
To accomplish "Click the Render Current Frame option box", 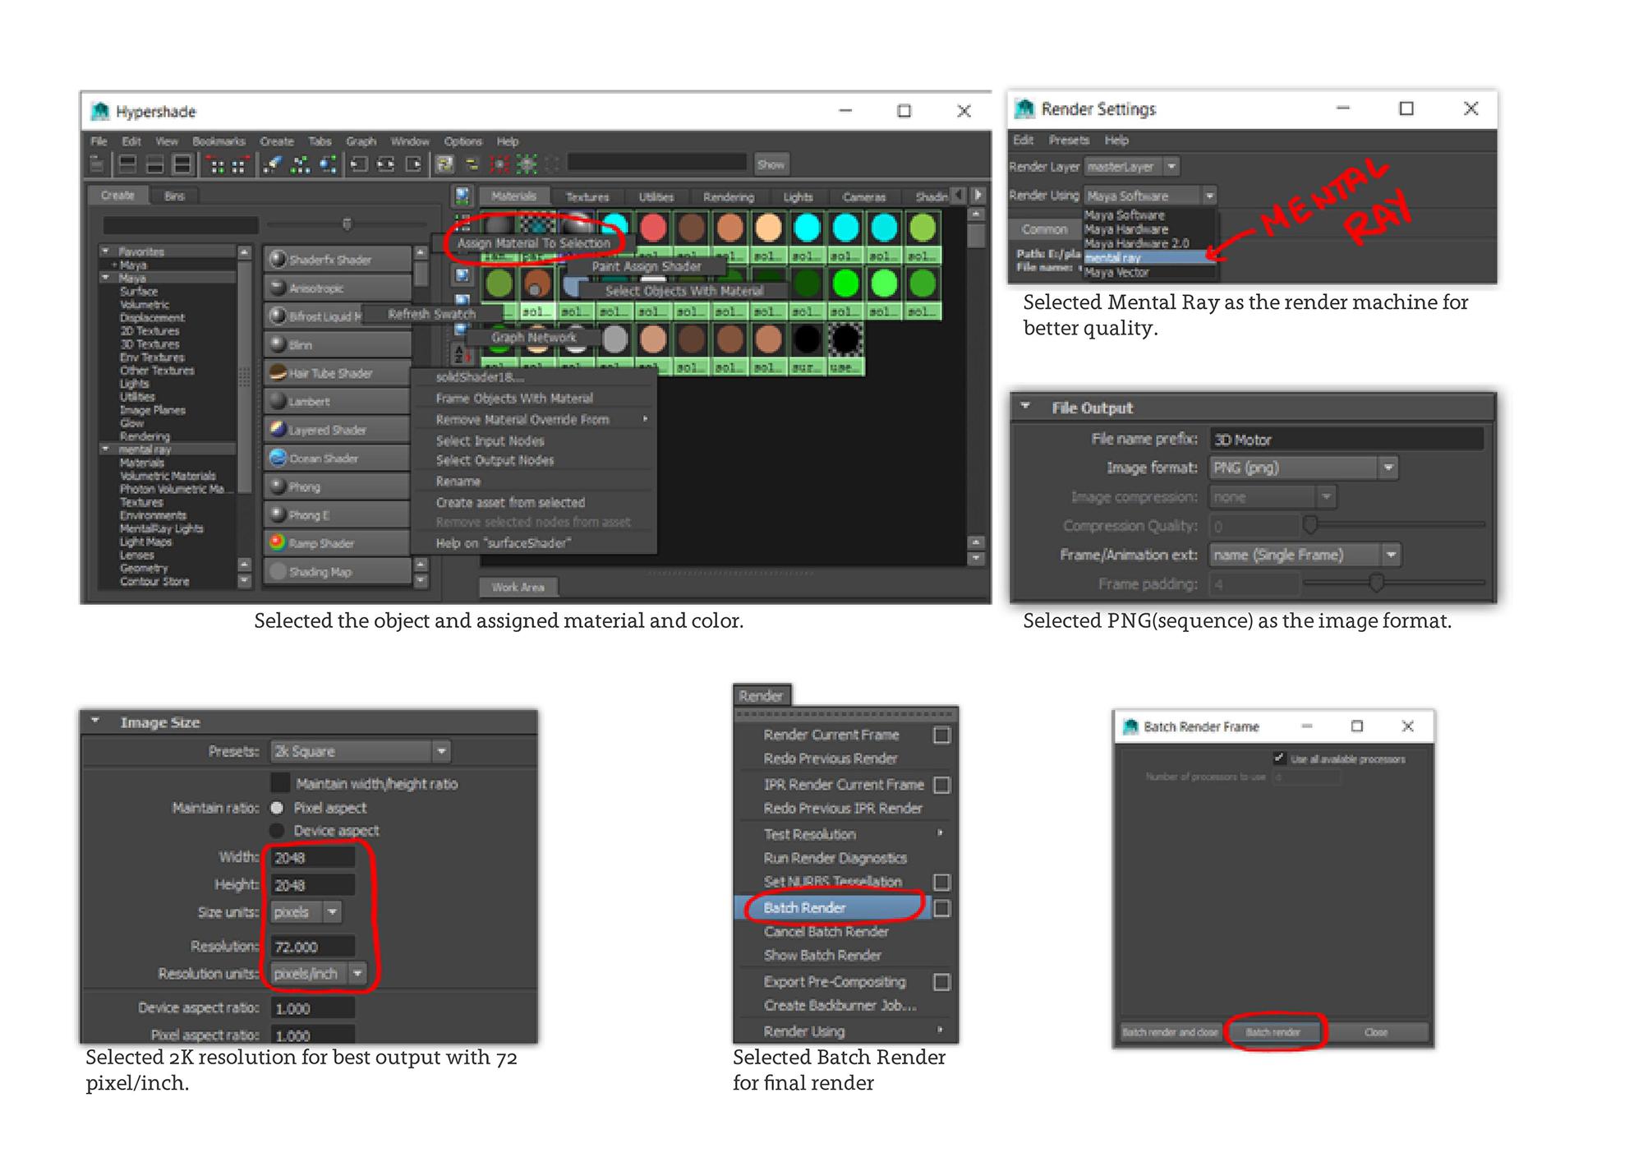I will pyautogui.click(x=942, y=735).
